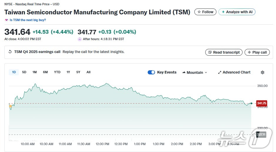Follow the TSM stock
The height and width of the screenshot is (152, 276).
click(x=206, y=12)
